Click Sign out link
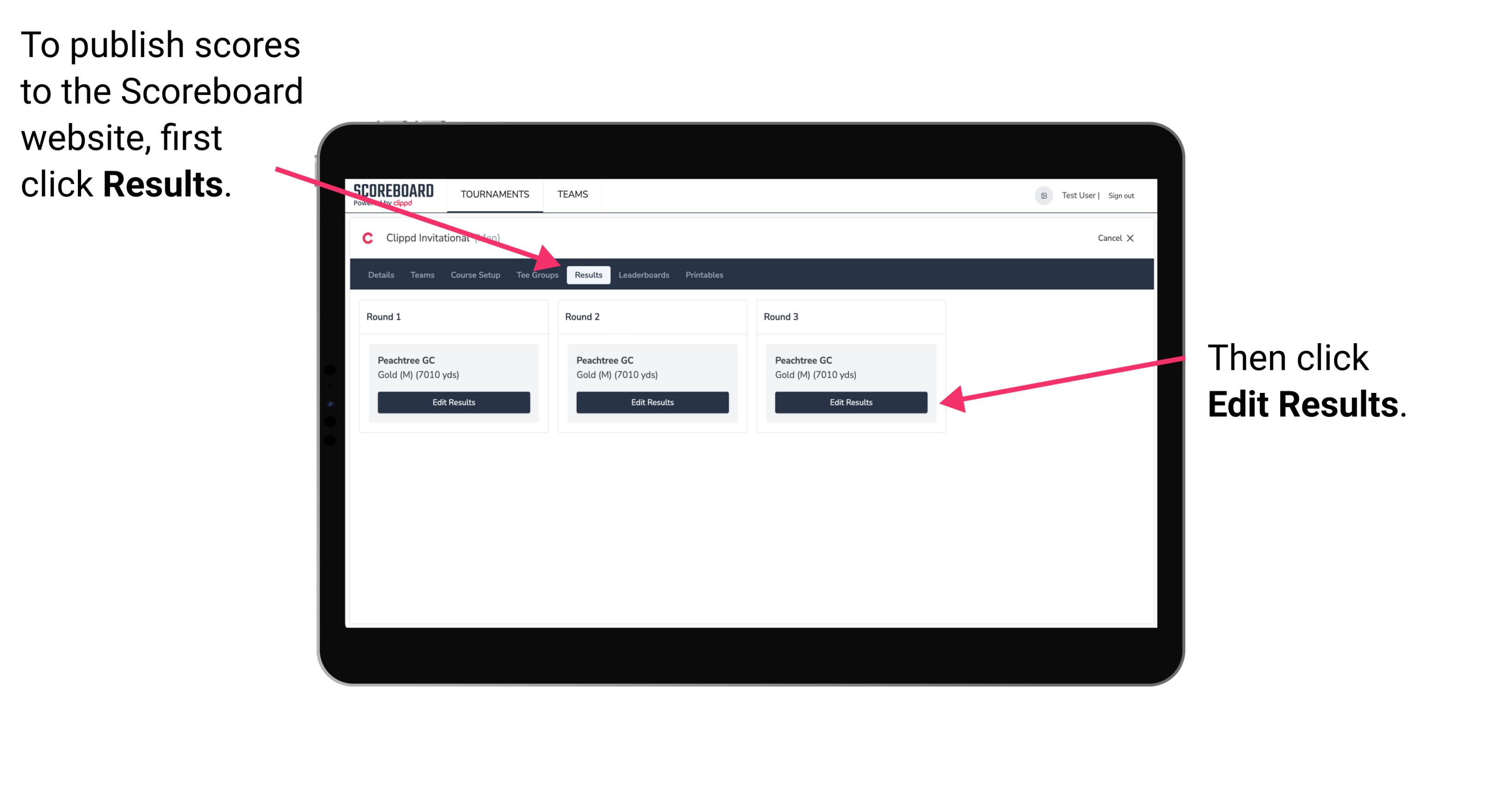This screenshot has height=807, width=1500. [x=1123, y=195]
